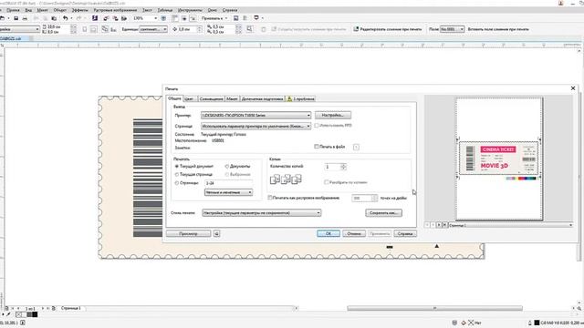Click the full-screen preview icon
Image resolution: width=584 pixels, height=328 pixels.
164,18
